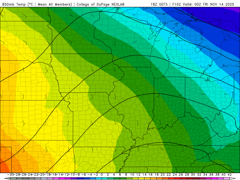Click the -20 legend value
The image size is (240, 180).
[41, 175]
